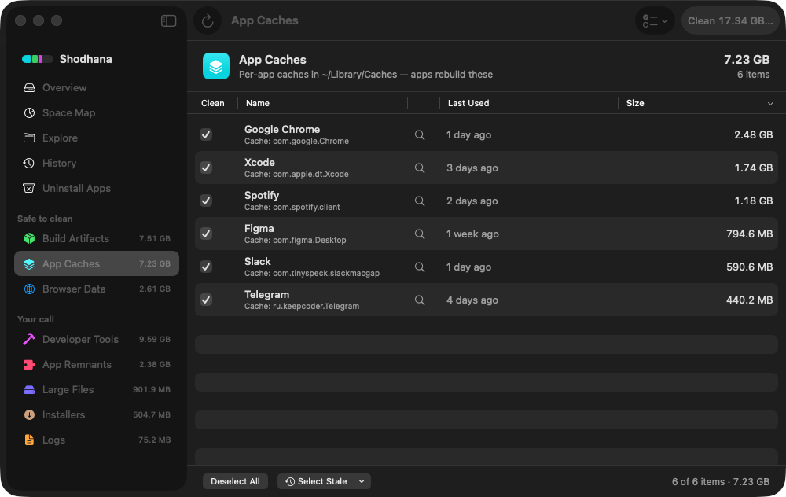786x497 pixels.
Task: Click the Installers download icon
Action: coord(29,414)
